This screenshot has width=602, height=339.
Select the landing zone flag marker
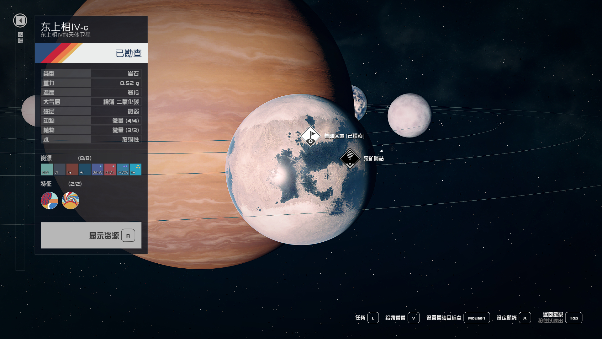(310, 136)
